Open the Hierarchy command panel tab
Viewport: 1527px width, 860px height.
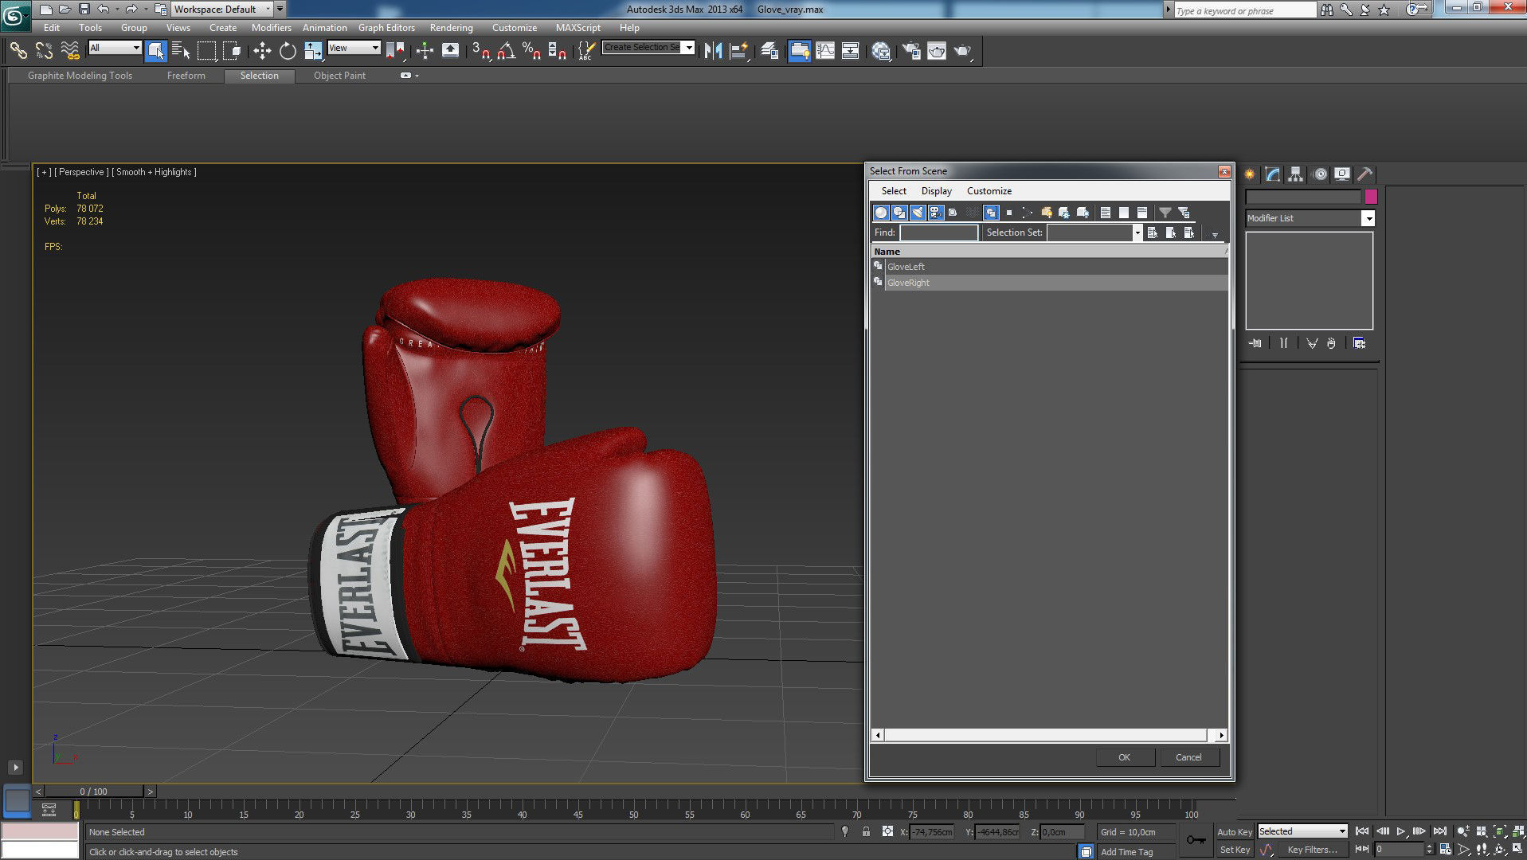(1296, 174)
